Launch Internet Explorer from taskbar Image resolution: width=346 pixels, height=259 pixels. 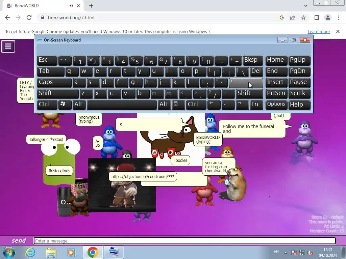pyautogui.click(x=30, y=252)
